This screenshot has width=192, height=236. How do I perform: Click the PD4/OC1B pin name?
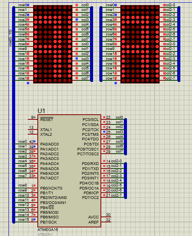[89, 183]
